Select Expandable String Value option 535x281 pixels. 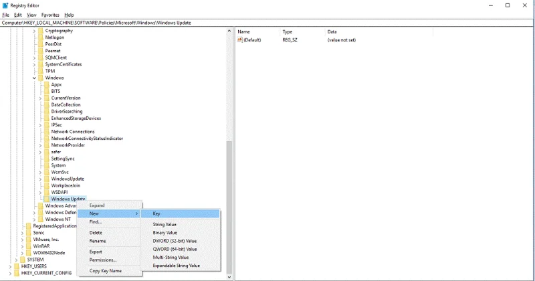pyautogui.click(x=181, y=266)
